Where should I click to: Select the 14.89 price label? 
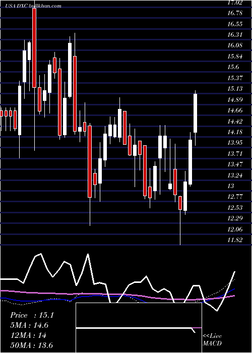[235, 99]
